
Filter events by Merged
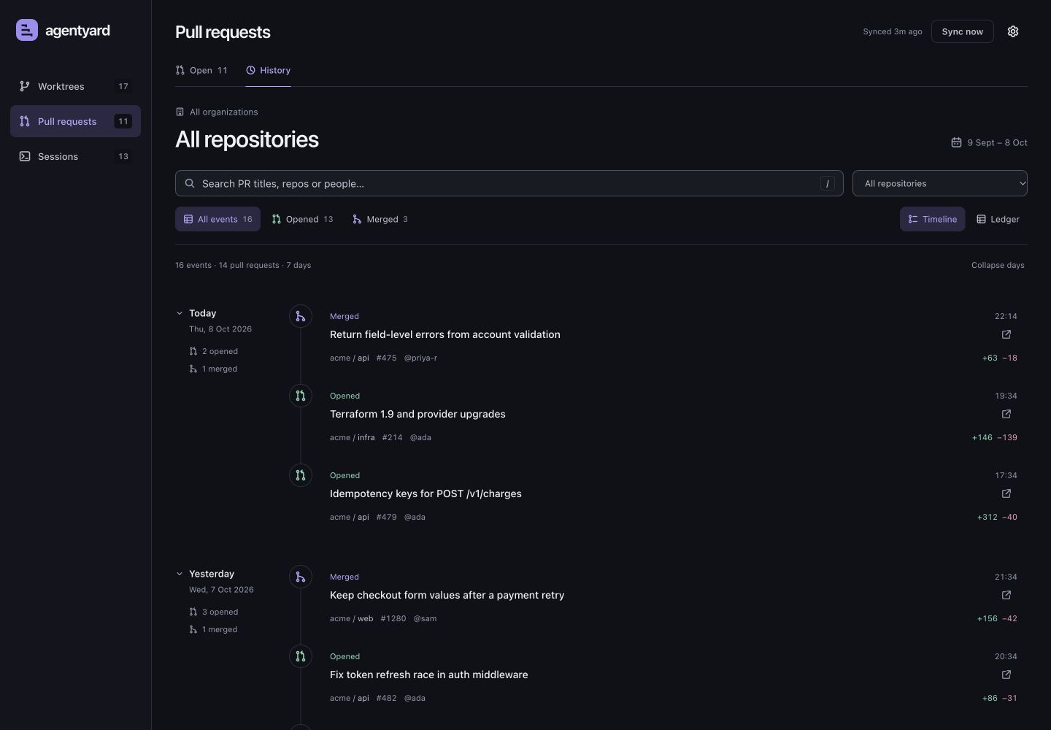(380, 219)
